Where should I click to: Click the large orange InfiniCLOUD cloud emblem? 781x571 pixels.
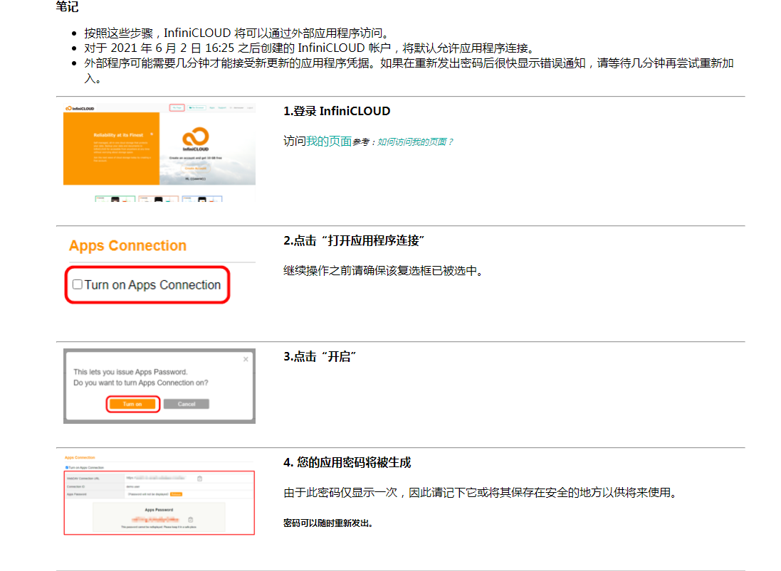coord(194,137)
